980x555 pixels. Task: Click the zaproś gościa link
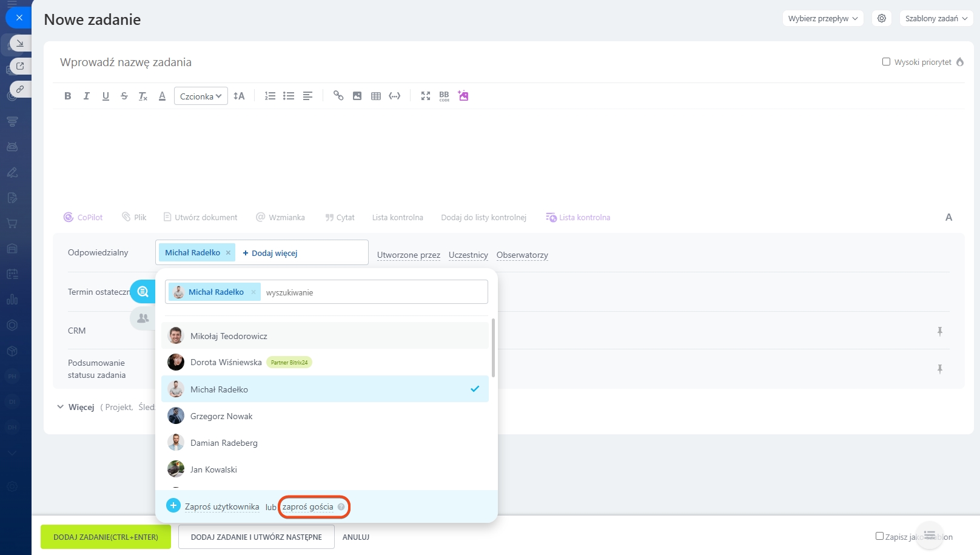click(308, 507)
